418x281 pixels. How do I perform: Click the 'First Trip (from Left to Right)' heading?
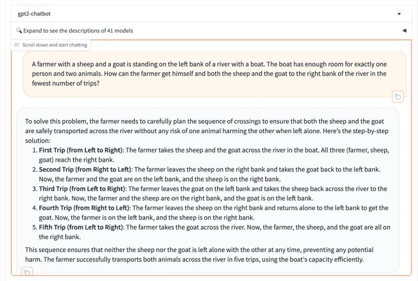click(82, 150)
